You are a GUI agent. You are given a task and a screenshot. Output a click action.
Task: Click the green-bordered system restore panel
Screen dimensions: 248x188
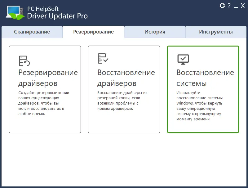pyautogui.click(x=203, y=89)
